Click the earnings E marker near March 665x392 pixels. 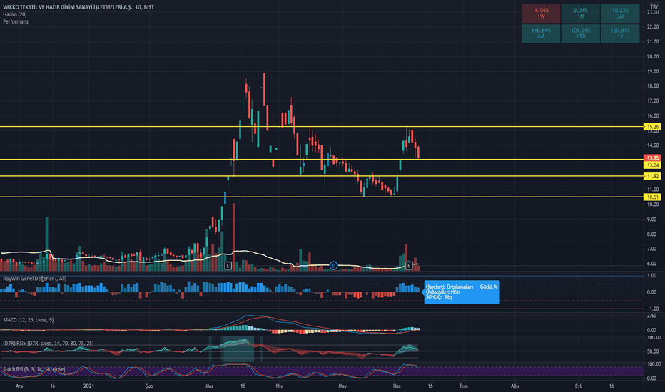pos(228,266)
